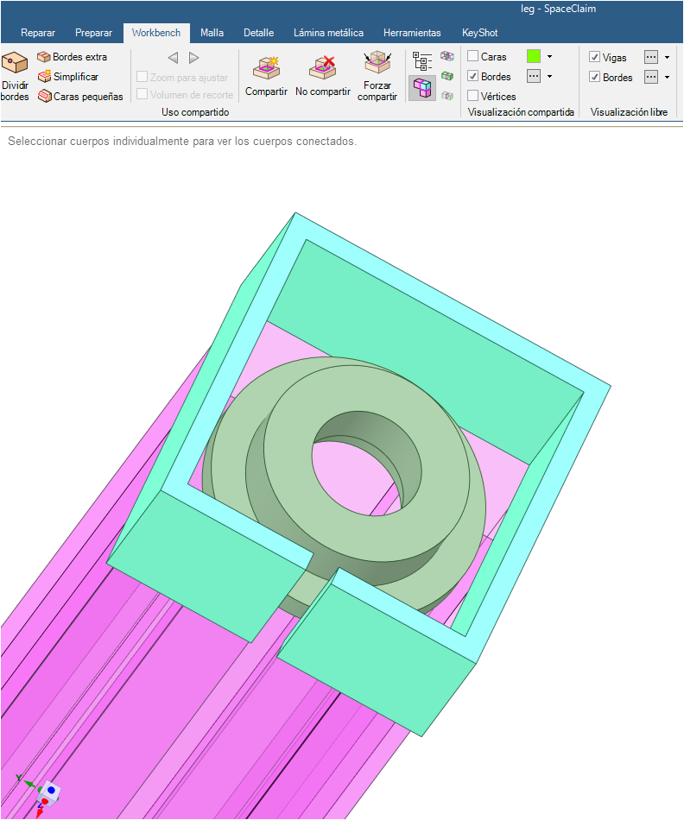
Task: Switch to the Preparar tab
Action: pos(93,33)
